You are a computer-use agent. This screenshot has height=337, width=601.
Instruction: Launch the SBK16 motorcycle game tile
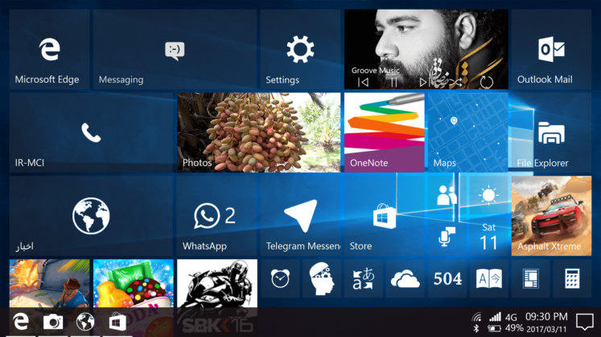point(216,283)
